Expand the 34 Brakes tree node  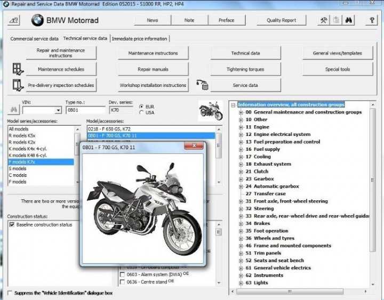click(241, 224)
